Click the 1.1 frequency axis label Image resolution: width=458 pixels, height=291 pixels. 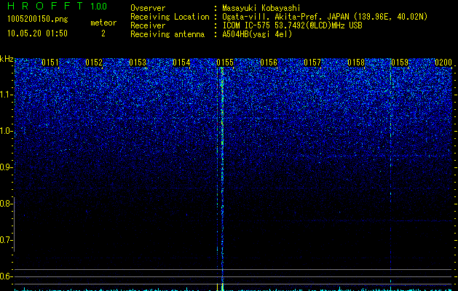pos(6,95)
